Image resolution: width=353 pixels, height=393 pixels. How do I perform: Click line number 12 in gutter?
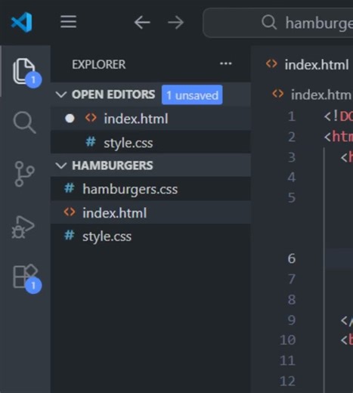288,381
